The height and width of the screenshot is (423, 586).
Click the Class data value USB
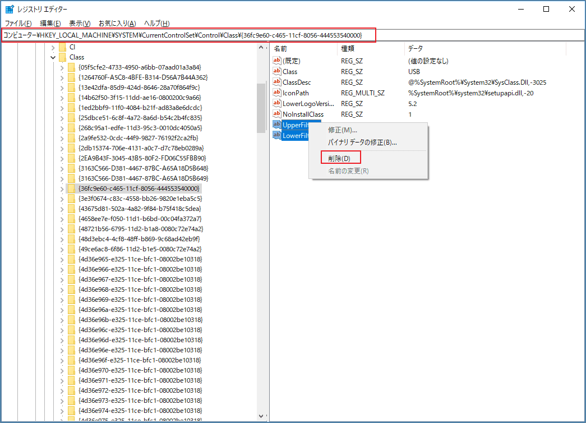(414, 71)
